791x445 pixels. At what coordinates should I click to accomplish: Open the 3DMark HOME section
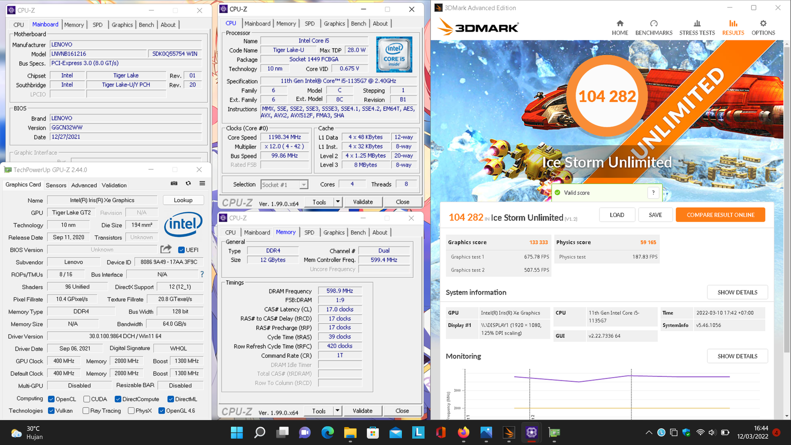click(620, 28)
